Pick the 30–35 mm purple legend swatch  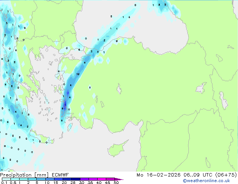coord(84,179)
